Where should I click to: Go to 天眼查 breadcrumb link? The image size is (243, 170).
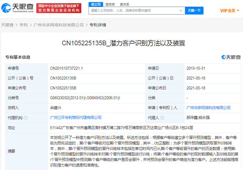coord(7,25)
